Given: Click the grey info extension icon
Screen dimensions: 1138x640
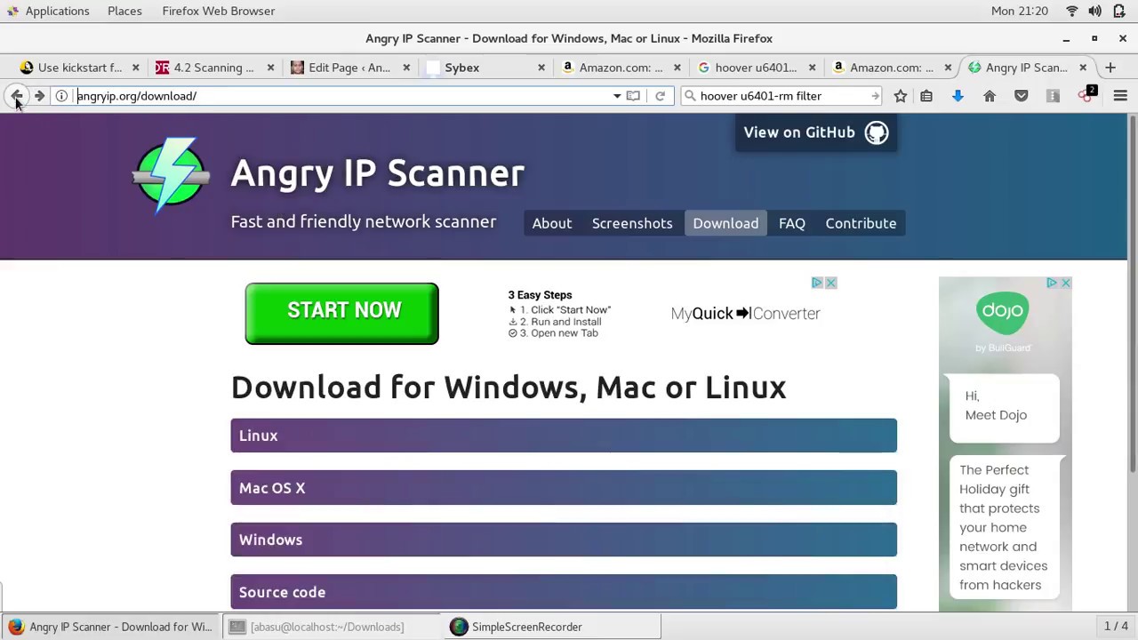Looking at the screenshot, I should coord(1053,96).
